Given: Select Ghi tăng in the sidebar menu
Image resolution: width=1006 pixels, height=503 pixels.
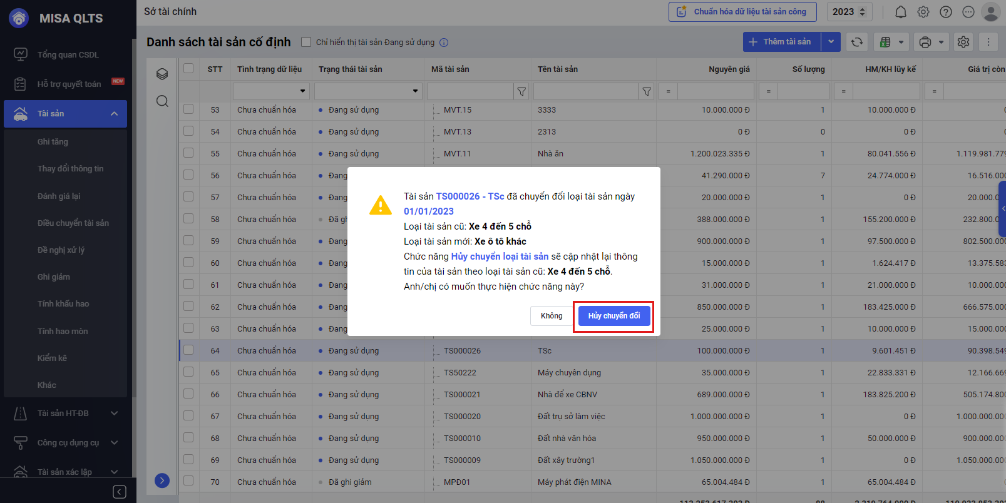Looking at the screenshot, I should pos(53,142).
